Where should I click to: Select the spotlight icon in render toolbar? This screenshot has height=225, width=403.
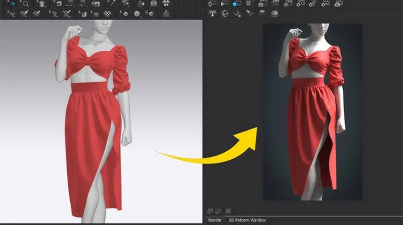pyautogui.click(x=250, y=13)
